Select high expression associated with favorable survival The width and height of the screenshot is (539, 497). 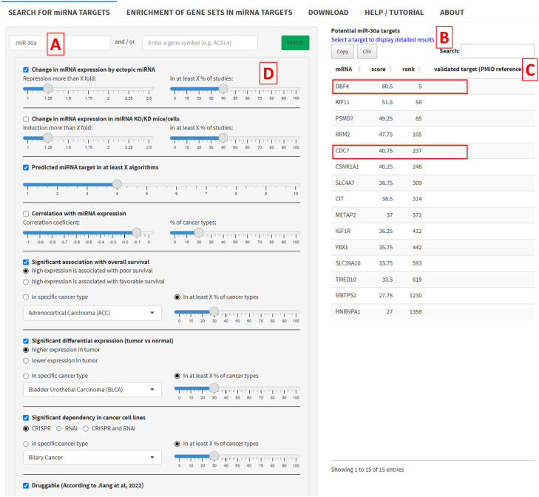tap(26, 282)
